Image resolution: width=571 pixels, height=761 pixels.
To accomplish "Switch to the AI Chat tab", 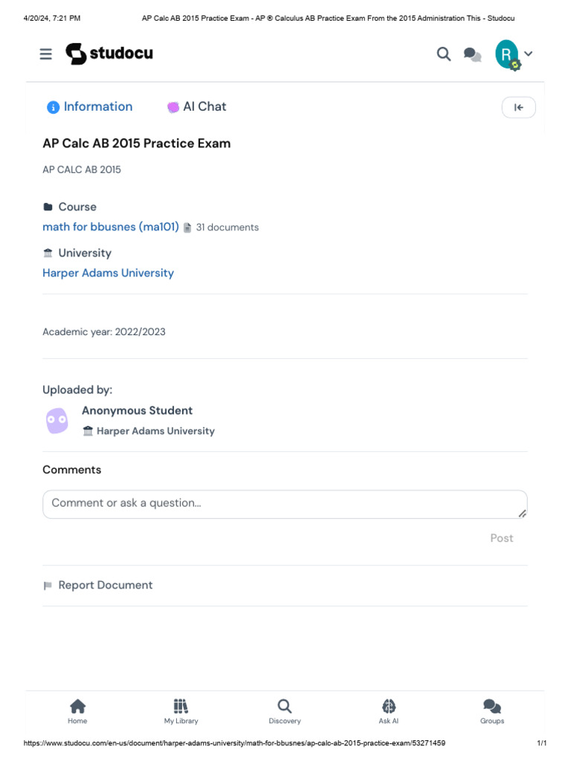I will coord(196,107).
